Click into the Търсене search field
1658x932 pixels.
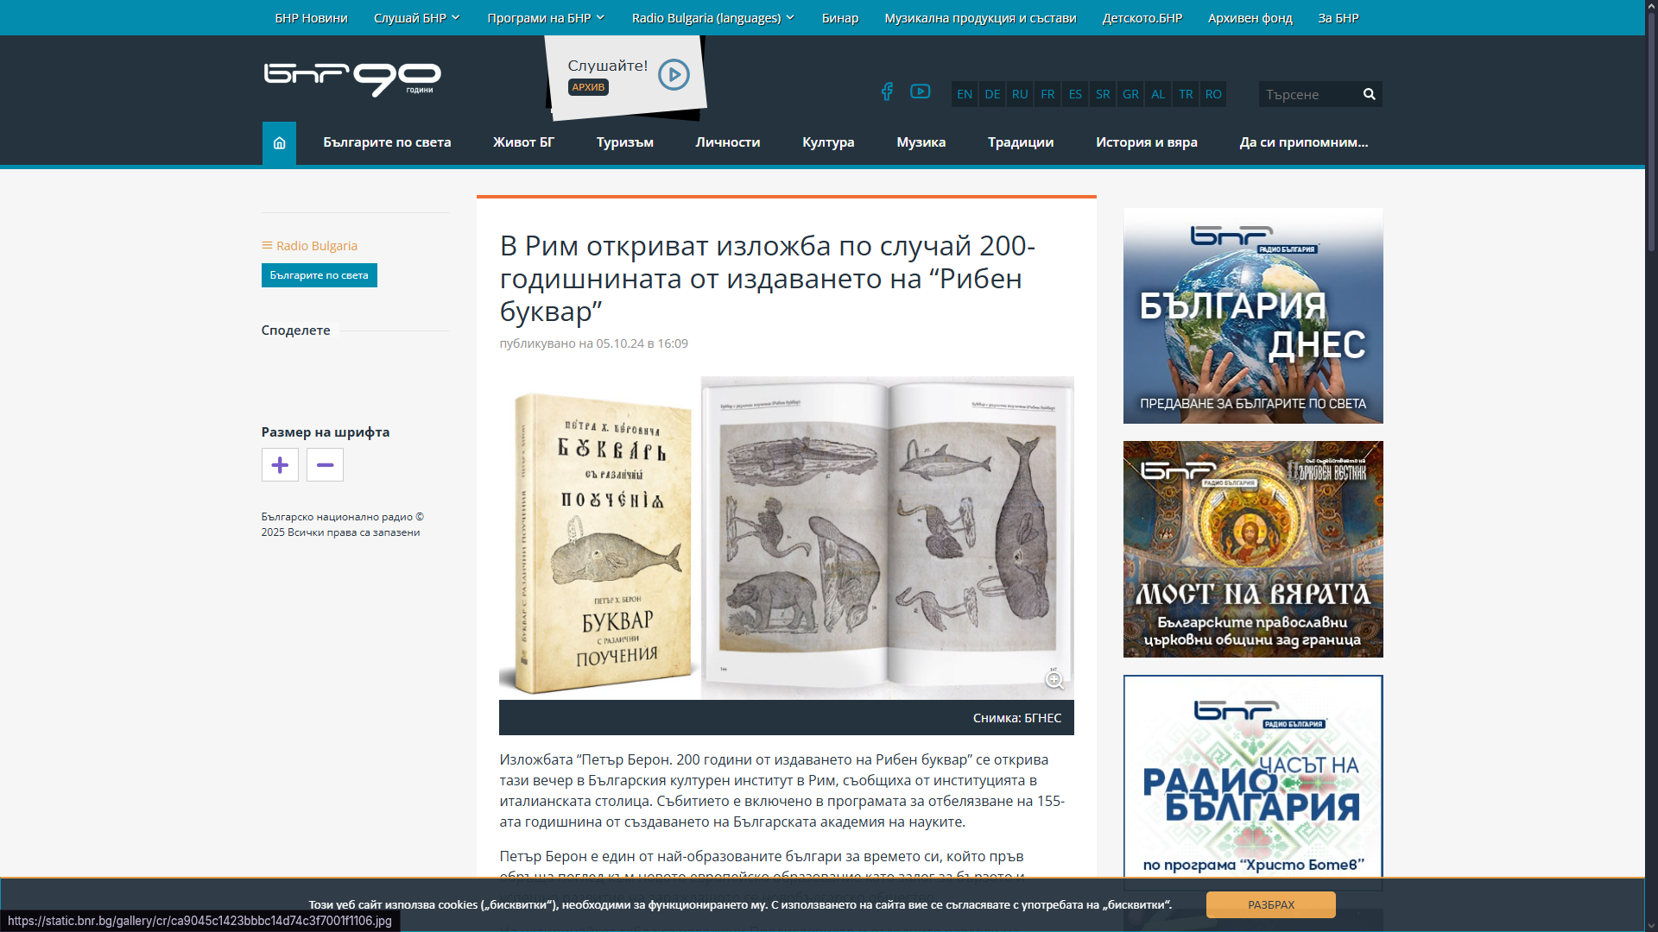[1308, 94]
